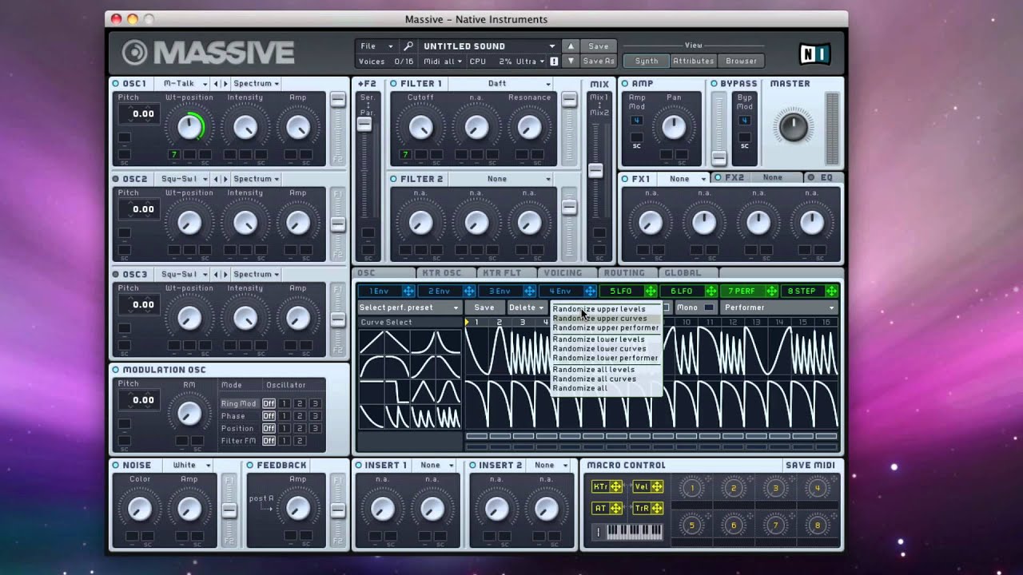The image size is (1023, 575).
Task: Toggle OSC1 power button
Action: coord(116,84)
